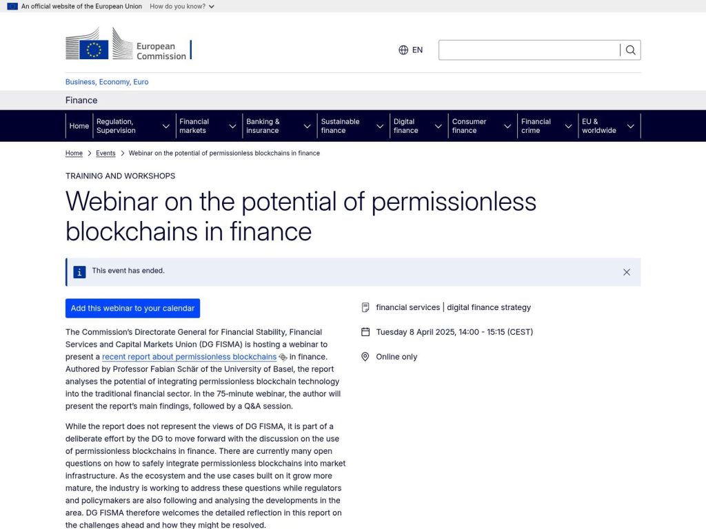Click 'Add this webinar to your calendar'
Screen dimensions: 706x529
[x=132, y=308]
